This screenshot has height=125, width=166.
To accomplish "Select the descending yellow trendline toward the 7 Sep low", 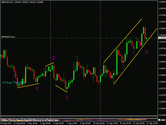I will (61, 89).
